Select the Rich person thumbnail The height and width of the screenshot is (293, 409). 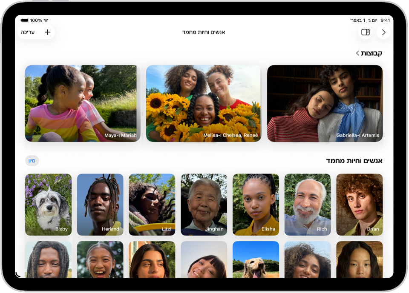pos(308,205)
